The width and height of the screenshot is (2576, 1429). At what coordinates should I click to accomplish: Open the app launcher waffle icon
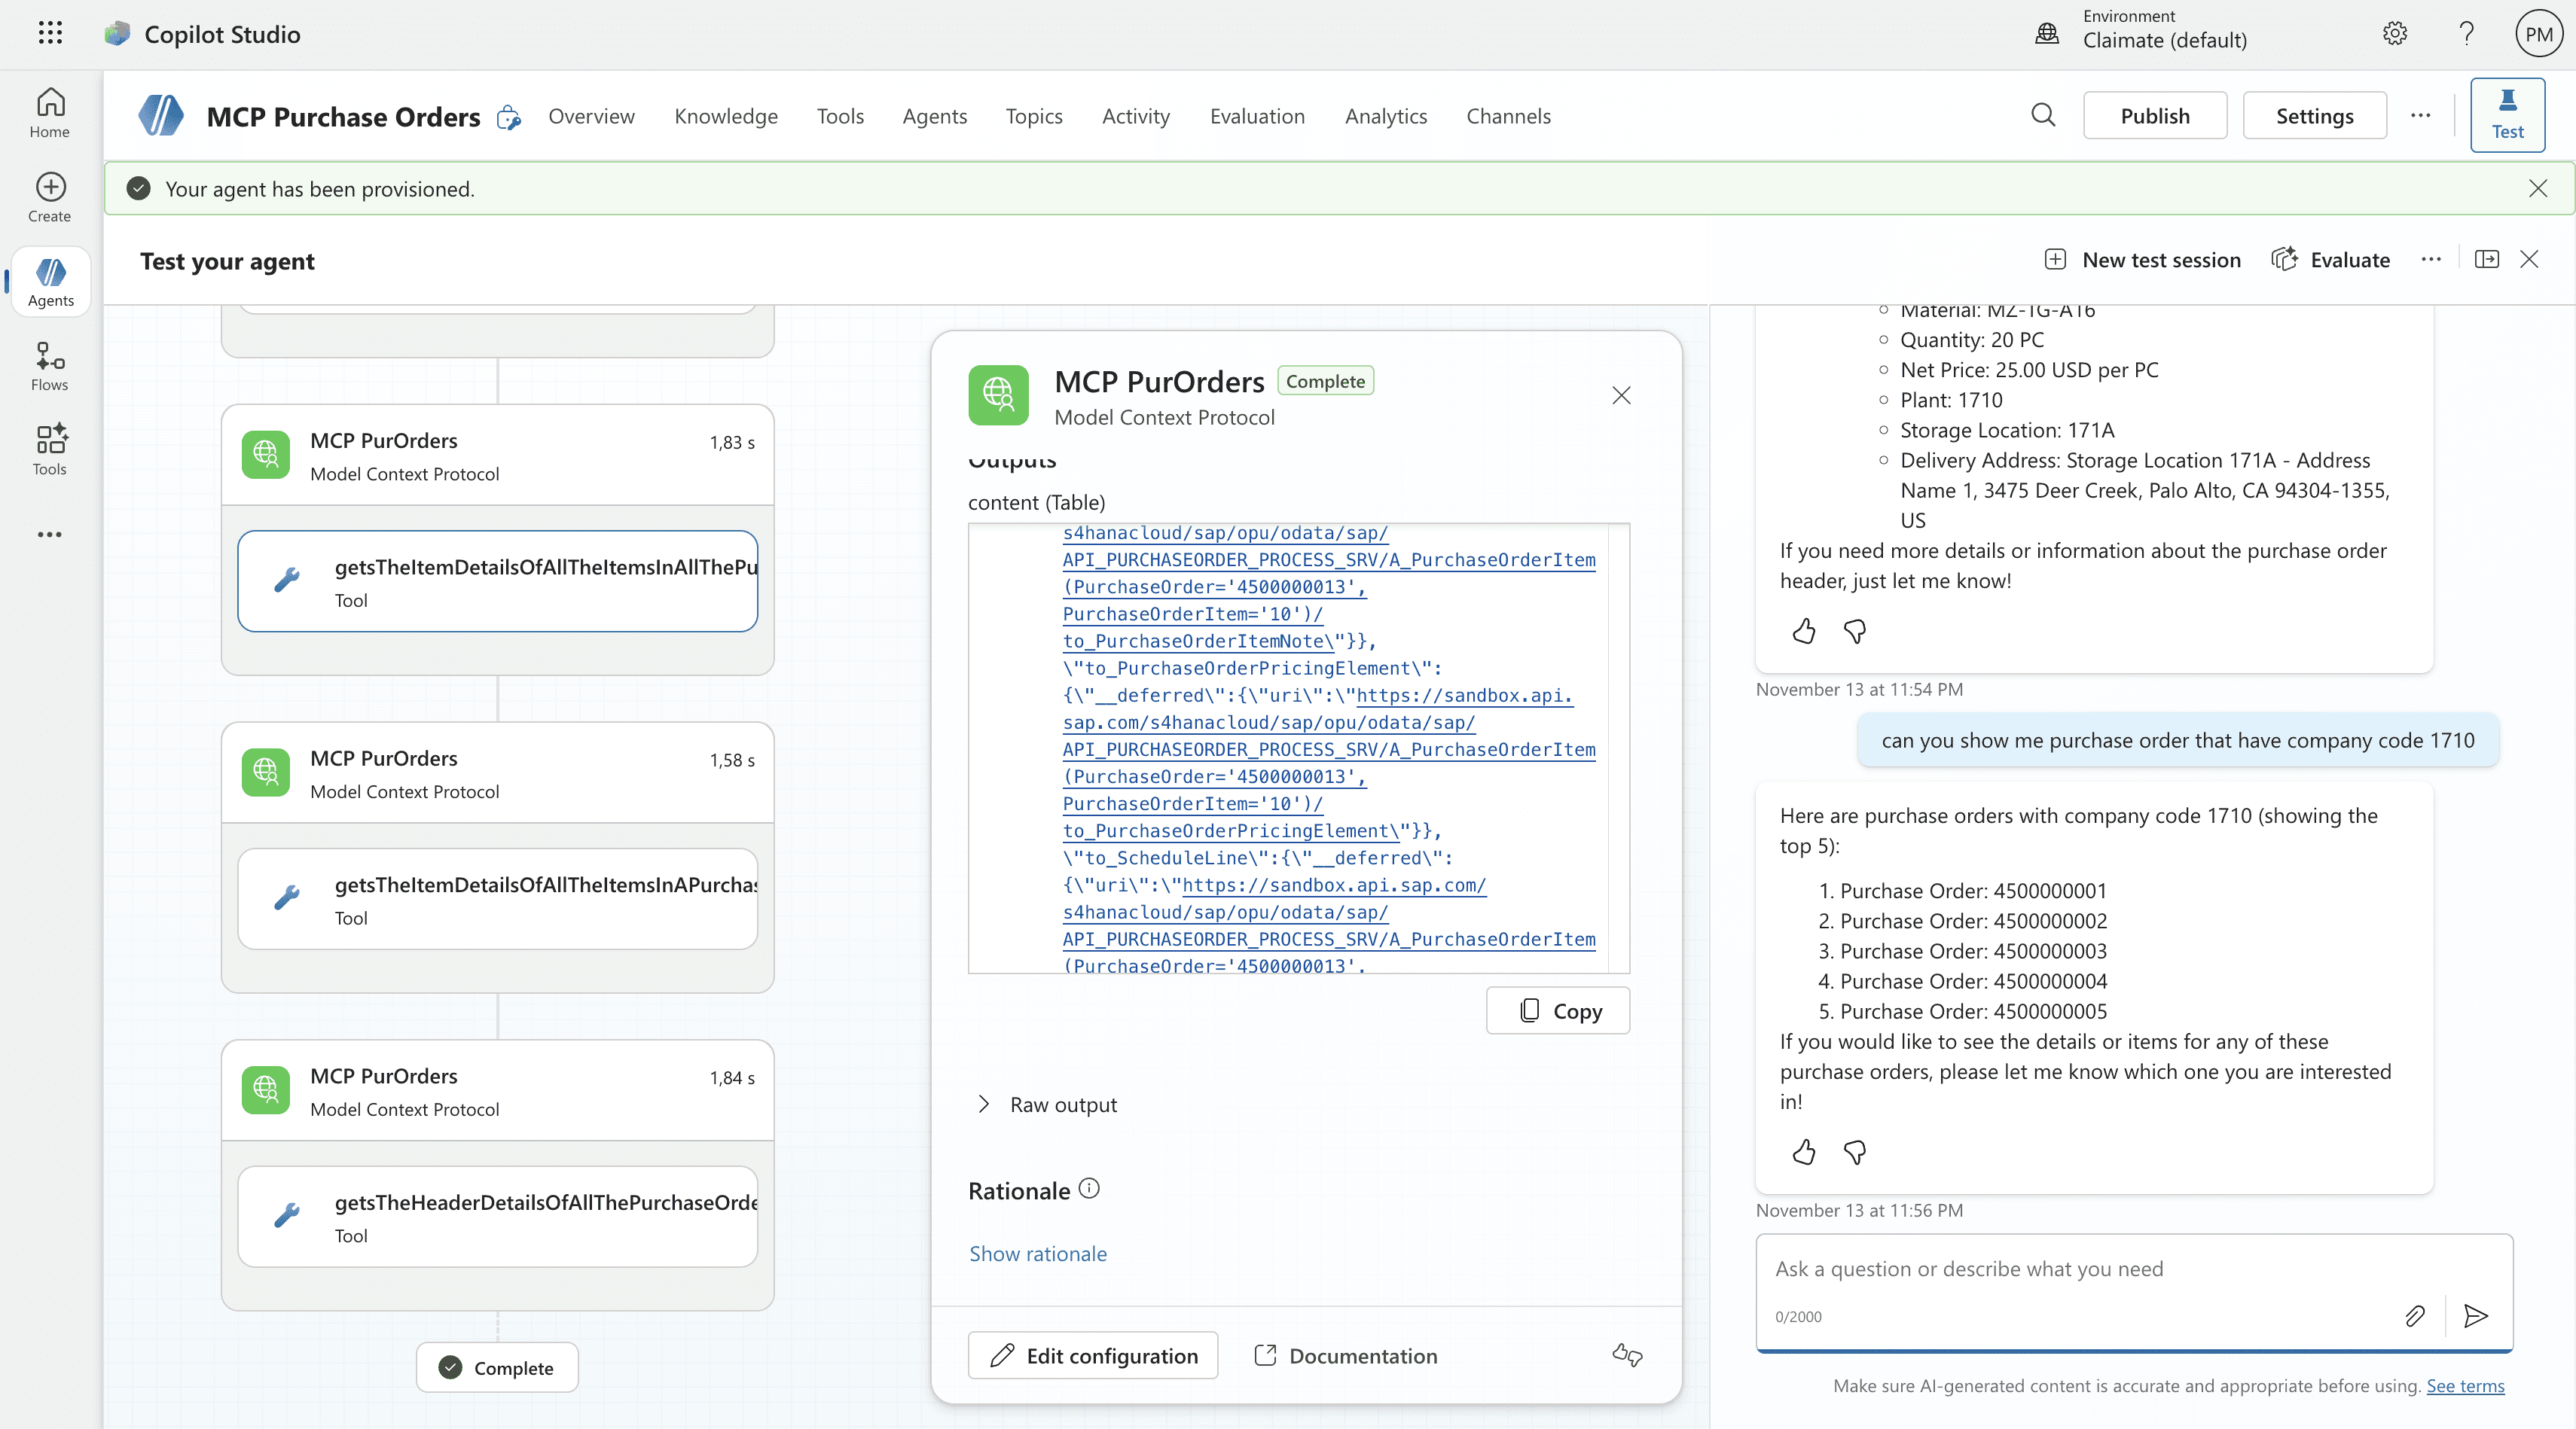50,34
